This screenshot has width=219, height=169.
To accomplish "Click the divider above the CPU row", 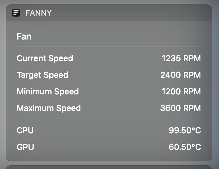I will [x=109, y=119].
